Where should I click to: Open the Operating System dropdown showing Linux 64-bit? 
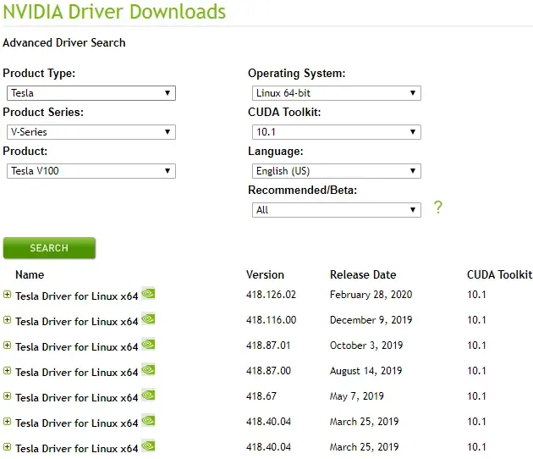click(x=337, y=93)
